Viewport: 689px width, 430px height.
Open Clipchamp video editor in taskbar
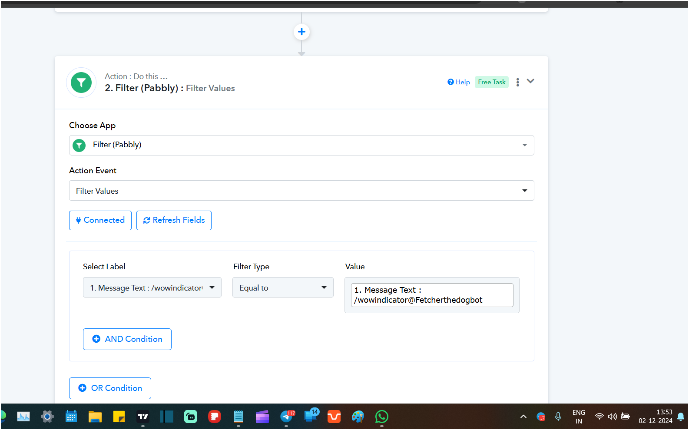pyautogui.click(x=262, y=417)
